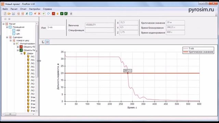Click the tree horizontal scrollbar left arrow
219x123 pixels.
3,114
